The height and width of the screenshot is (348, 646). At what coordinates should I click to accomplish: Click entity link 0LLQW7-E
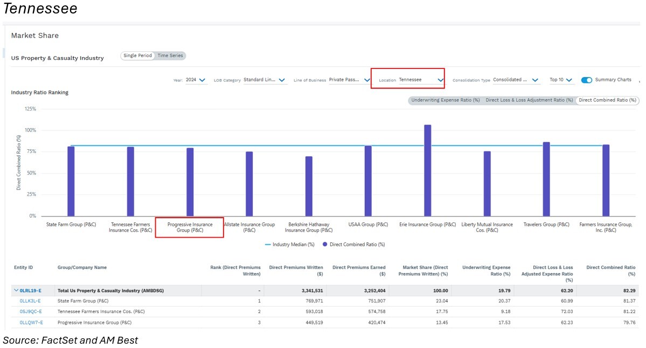tap(31, 323)
